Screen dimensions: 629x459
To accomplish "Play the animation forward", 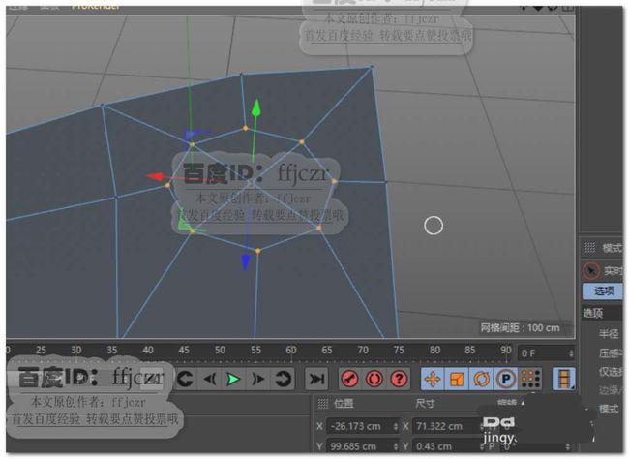I will 233,379.
